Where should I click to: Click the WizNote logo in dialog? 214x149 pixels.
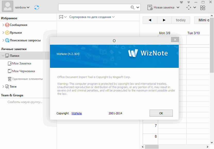(148, 53)
